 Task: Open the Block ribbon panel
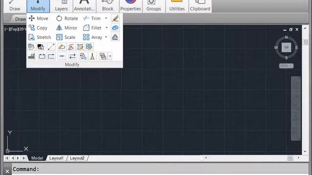108,6
